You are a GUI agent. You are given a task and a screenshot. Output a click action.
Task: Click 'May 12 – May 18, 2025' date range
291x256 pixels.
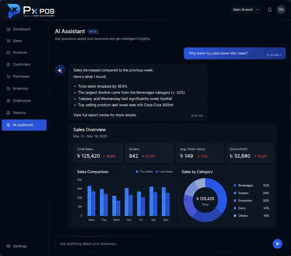pos(90,136)
